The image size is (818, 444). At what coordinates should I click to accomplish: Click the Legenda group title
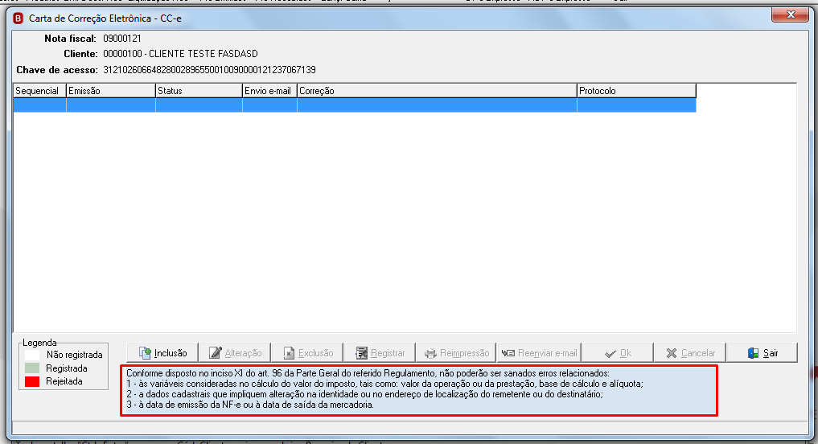(39, 343)
